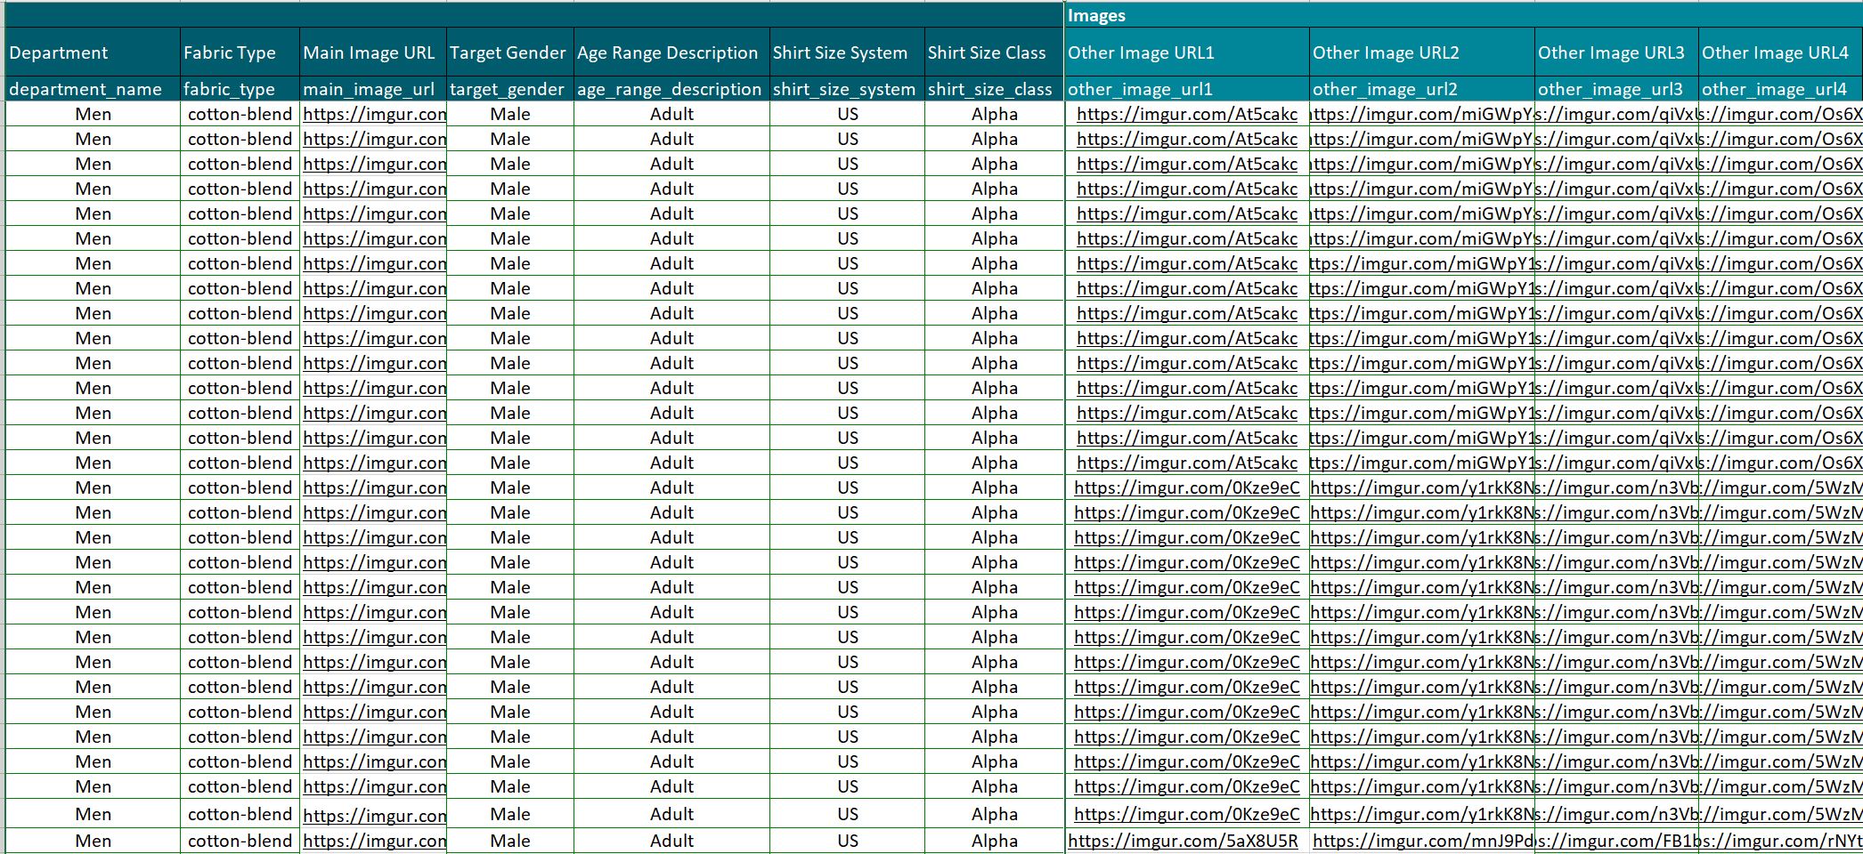Select the other_image_url4 field cell
Image resolution: width=1863 pixels, height=854 pixels.
[x=1780, y=89]
